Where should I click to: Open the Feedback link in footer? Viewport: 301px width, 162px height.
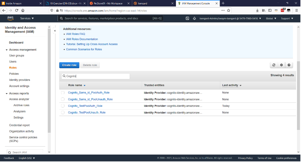(9, 158)
